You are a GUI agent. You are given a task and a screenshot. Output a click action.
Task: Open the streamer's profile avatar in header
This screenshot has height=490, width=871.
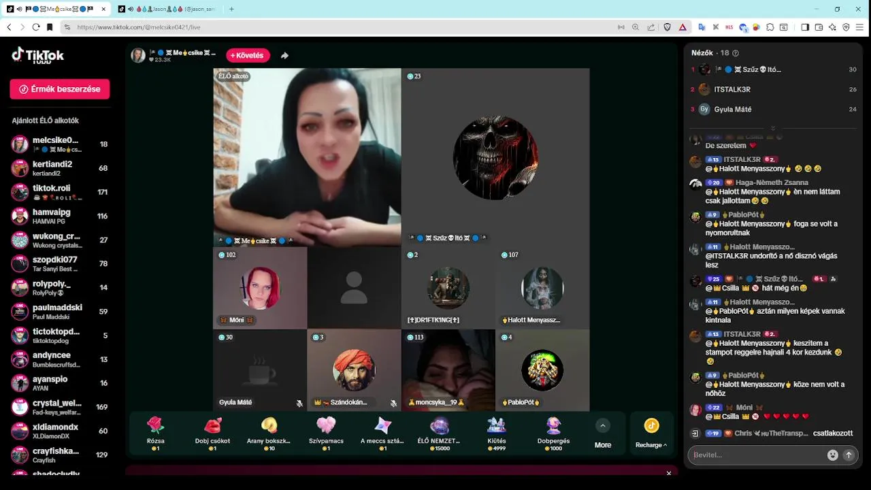point(138,55)
